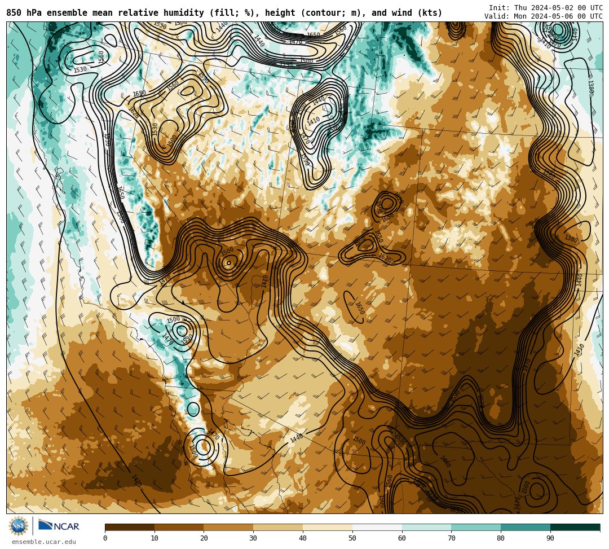Click the NCAR logo
The height and width of the screenshot is (549, 609).
point(59,526)
